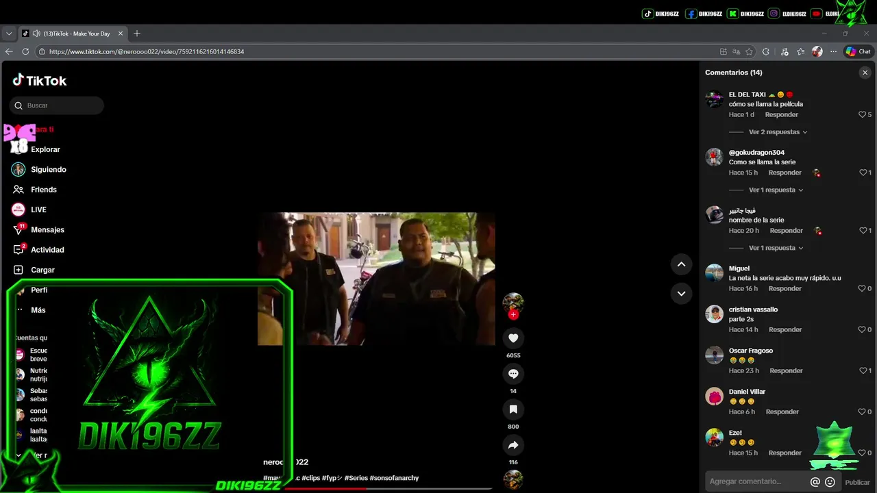Click the spinning sound disc icon
877x493 pixels.
click(x=513, y=480)
